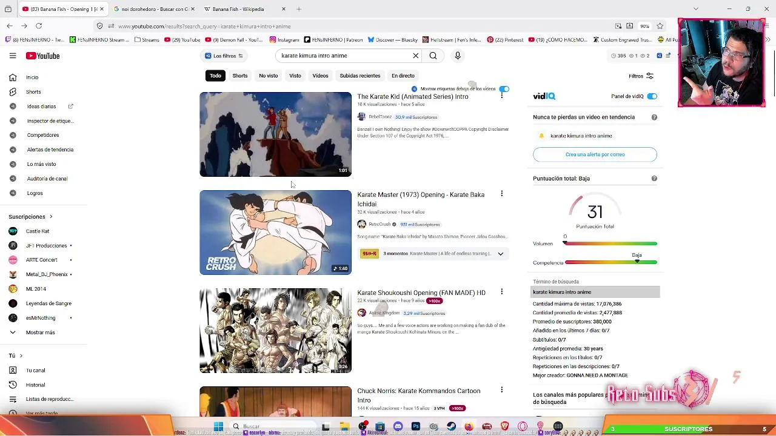Click help icon beside tendencia heading
This screenshot has width=776, height=436.
654,117
